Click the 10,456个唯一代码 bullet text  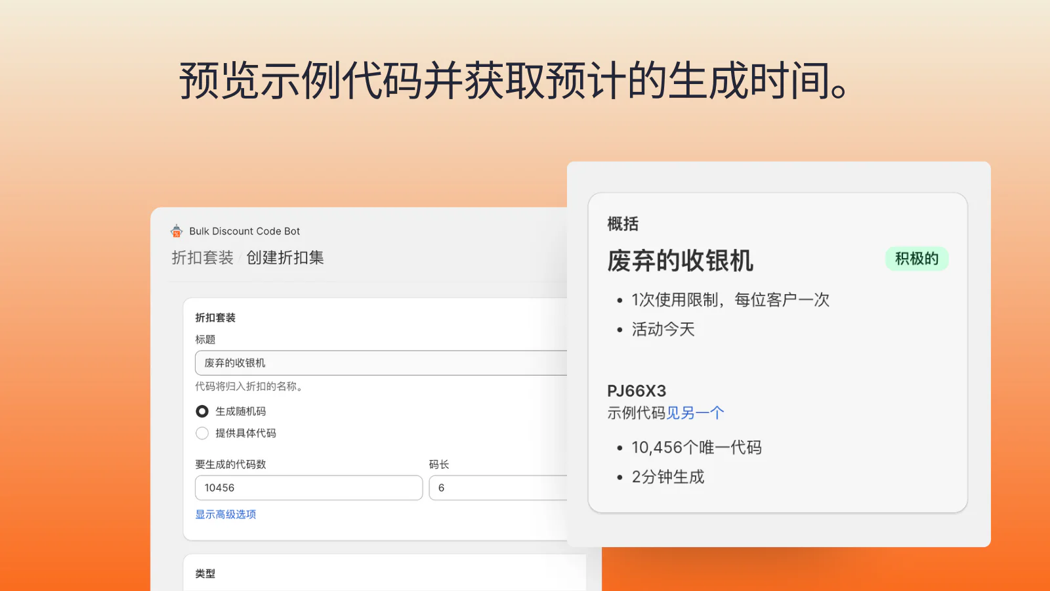696,448
